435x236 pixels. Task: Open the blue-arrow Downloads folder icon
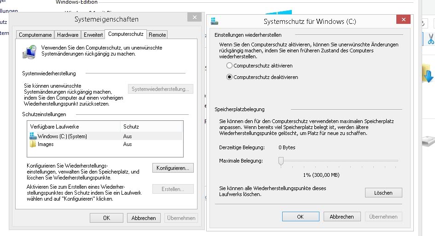[x=428, y=73]
